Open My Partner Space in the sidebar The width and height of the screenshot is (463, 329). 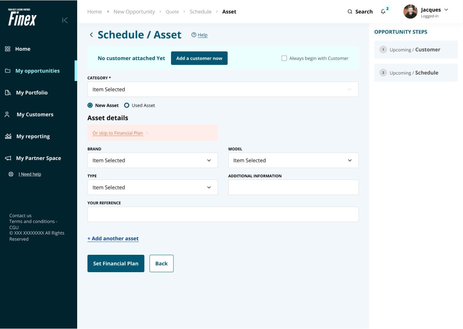[x=38, y=158]
